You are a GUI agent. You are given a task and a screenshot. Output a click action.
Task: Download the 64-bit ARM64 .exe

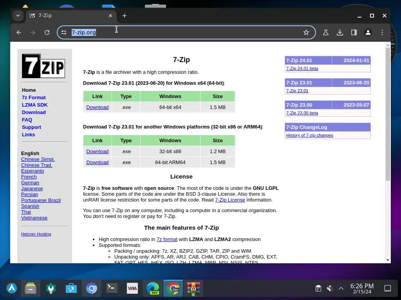tap(98, 162)
